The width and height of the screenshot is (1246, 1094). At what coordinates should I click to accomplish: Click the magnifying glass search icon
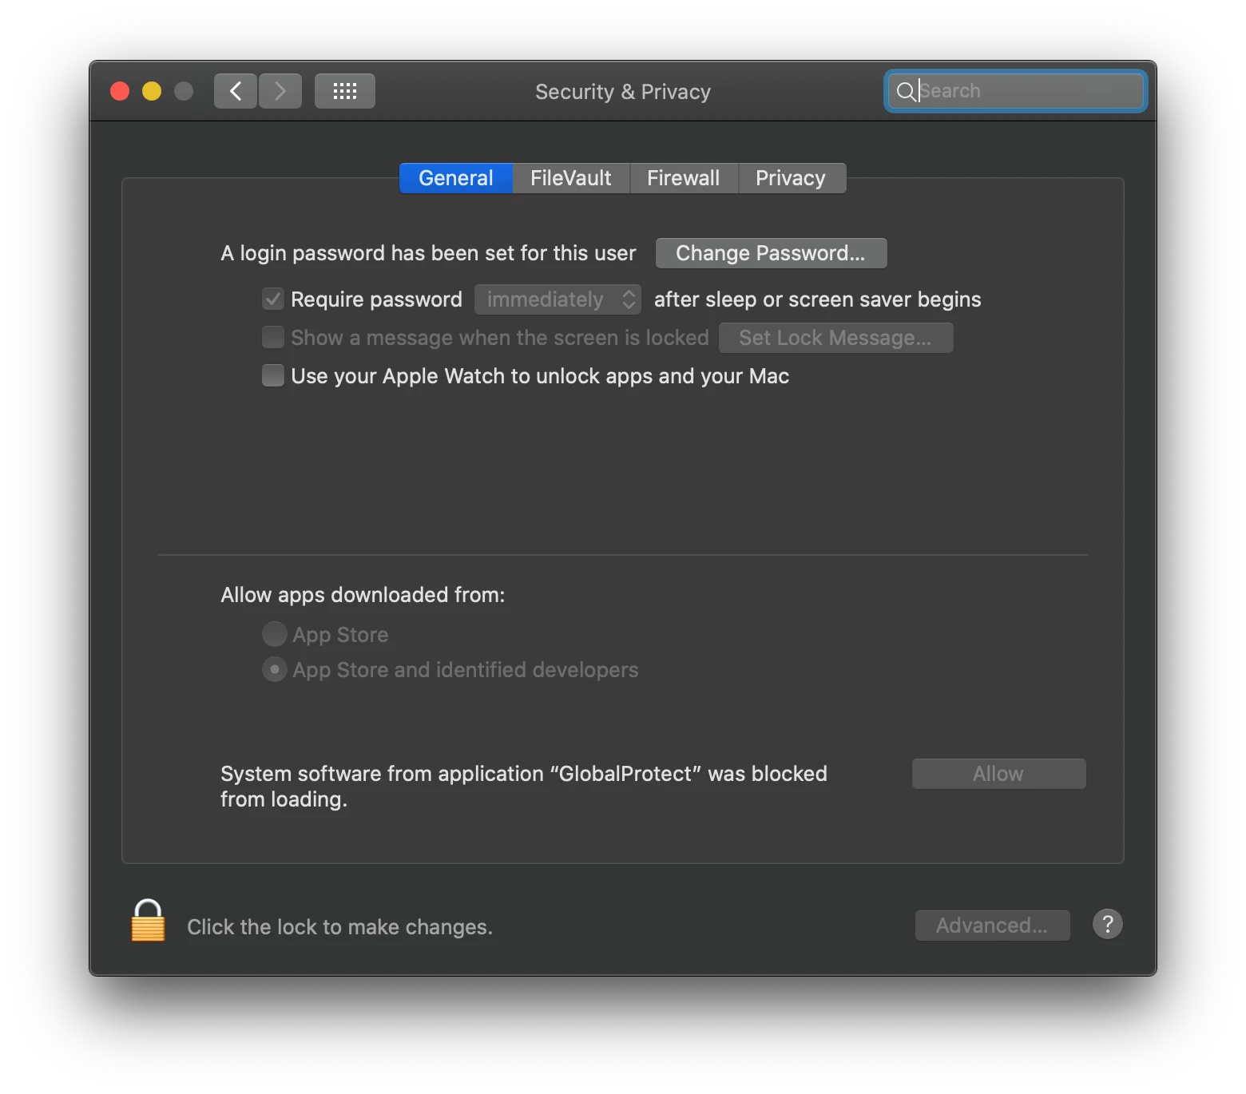906,91
